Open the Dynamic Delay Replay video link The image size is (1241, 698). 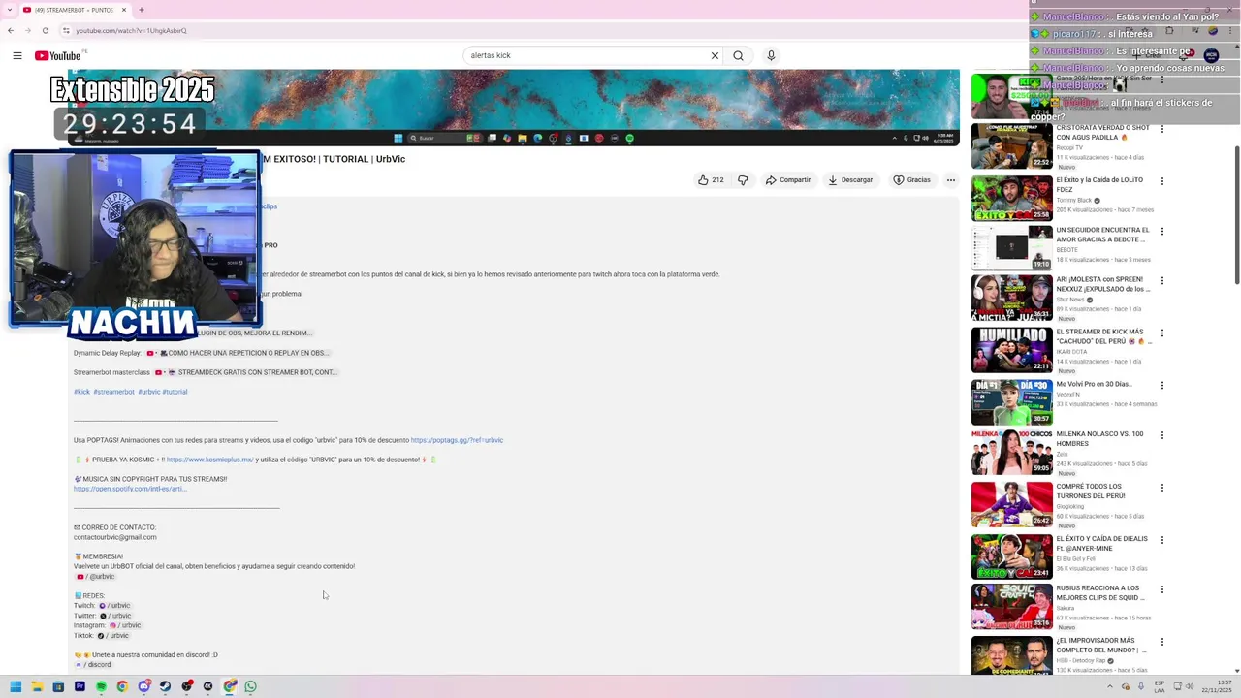[238, 353]
